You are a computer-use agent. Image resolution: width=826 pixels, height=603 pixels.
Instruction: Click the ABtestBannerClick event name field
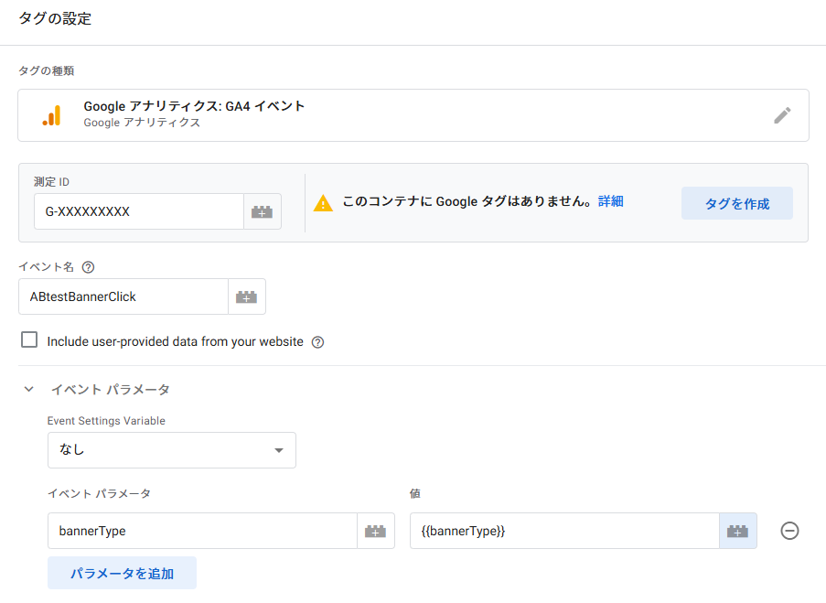click(123, 296)
